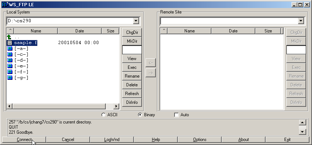Select ASCII transfer mode

103,115
